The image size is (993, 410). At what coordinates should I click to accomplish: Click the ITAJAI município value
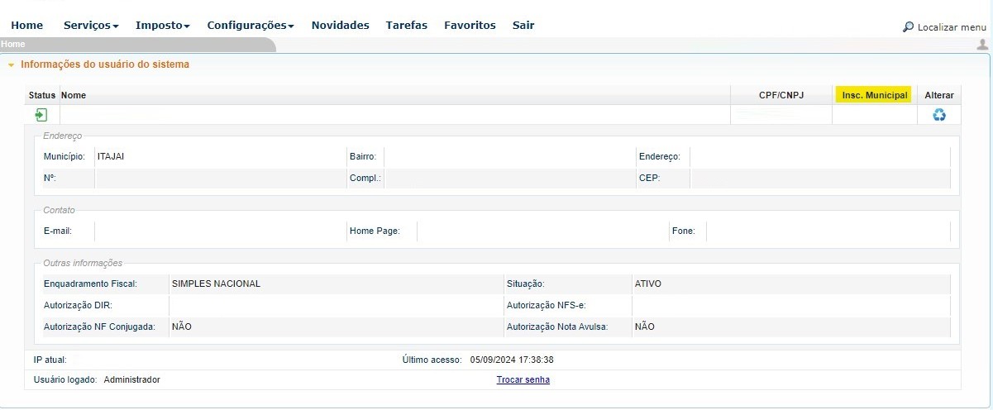pos(111,156)
